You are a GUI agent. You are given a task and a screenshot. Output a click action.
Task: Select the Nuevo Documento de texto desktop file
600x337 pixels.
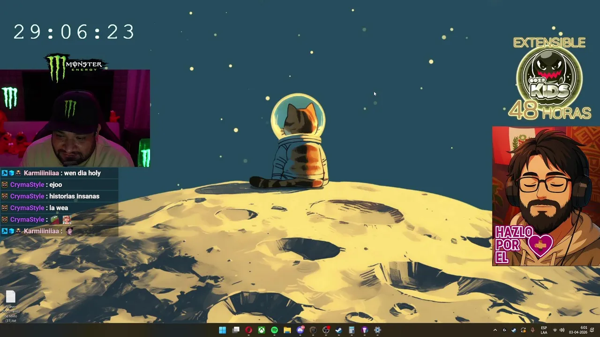click(x=10, y=307)
